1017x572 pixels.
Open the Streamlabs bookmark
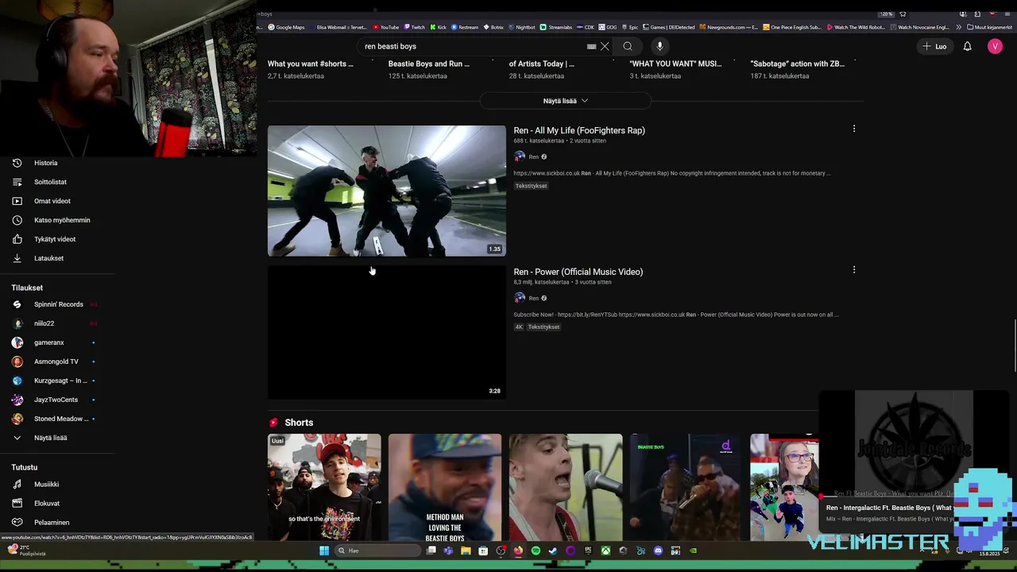(x=556, y=27)
